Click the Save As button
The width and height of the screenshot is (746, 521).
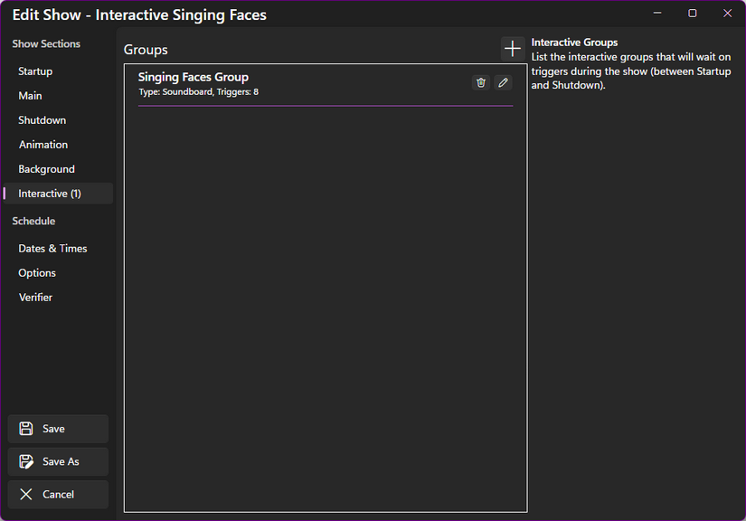[58, 461]
